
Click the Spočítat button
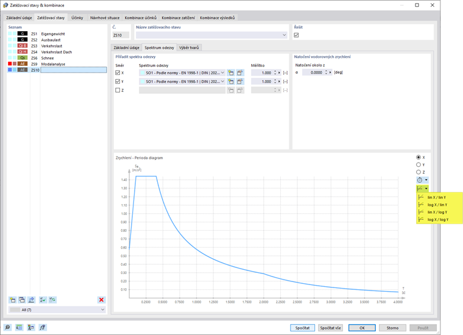[302, 328]
